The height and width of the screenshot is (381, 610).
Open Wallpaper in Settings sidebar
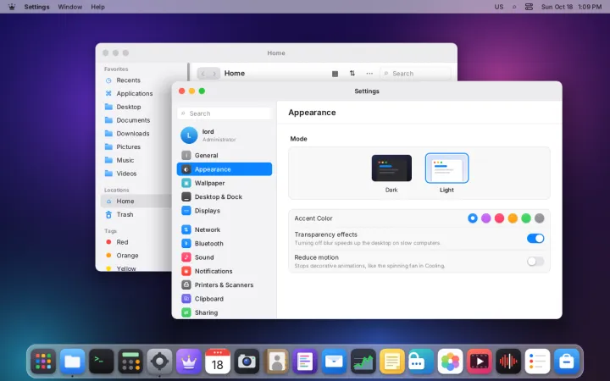pyautogui.click(x=225, y=183)
